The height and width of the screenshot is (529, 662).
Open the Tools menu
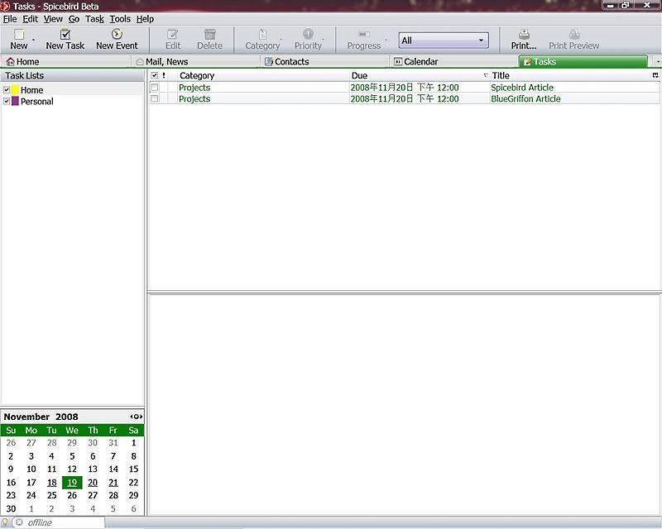120,19
